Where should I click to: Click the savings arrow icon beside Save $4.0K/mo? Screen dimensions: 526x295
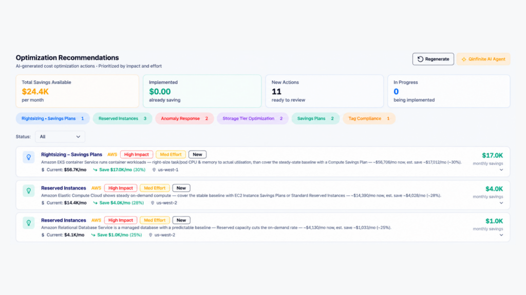(95, 203)
